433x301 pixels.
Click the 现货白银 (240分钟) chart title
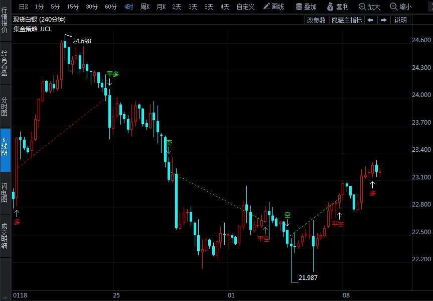(x=40, y=20)
